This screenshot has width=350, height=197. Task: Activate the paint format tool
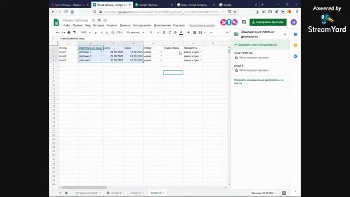tap(74, 33)
